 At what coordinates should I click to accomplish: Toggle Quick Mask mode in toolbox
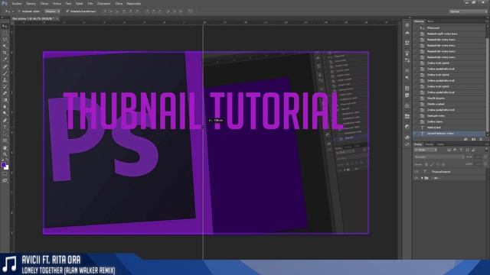tap(5, 174)
